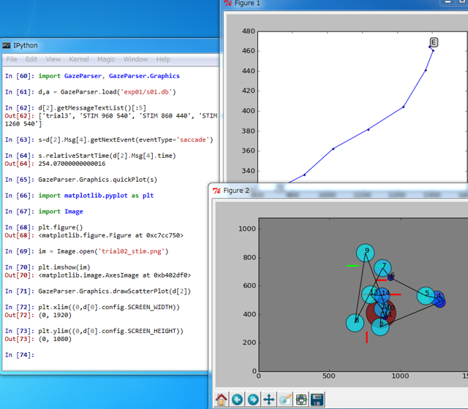468x409 pixels.
Task: Click the d[2].getMessageTextList()[:5] line
Action: pos(75,108)
